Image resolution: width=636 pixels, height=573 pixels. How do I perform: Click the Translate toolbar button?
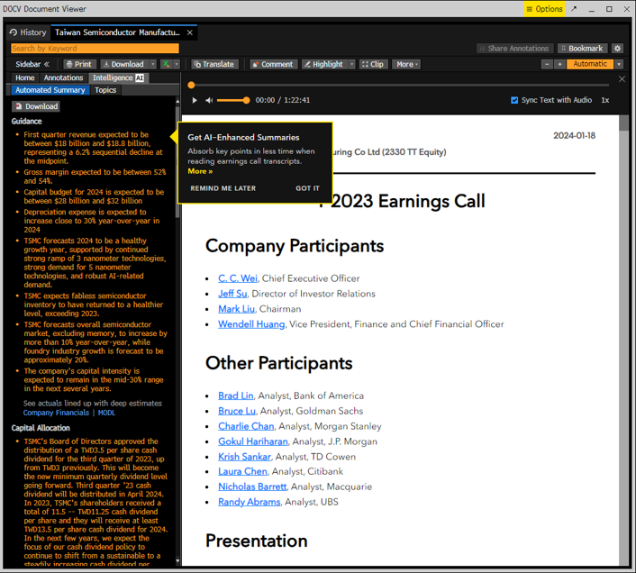tap(214, 65)
